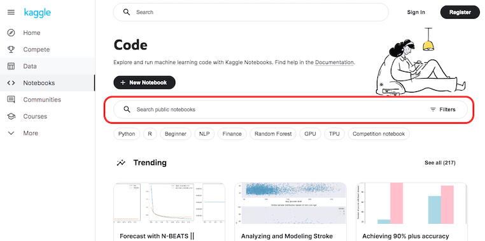
Task: Filter by Random Forest tag
Action: point(273,134)
